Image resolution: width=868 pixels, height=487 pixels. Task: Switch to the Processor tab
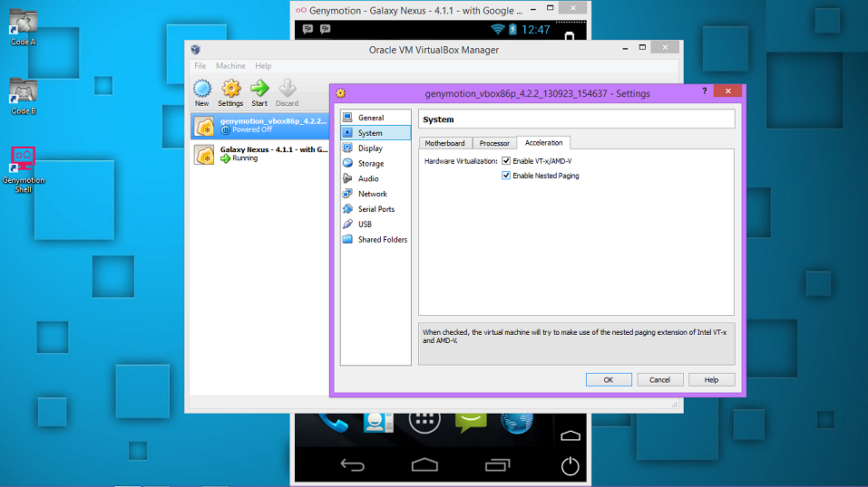(x=494, y=143)
